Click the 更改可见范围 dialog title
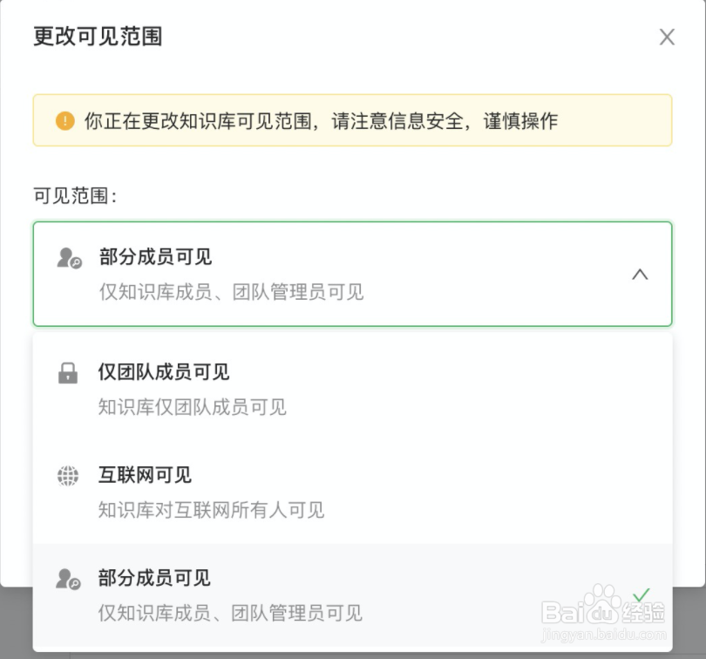Image resolution: width=706 pixels, height=659 pixels. 97,37
